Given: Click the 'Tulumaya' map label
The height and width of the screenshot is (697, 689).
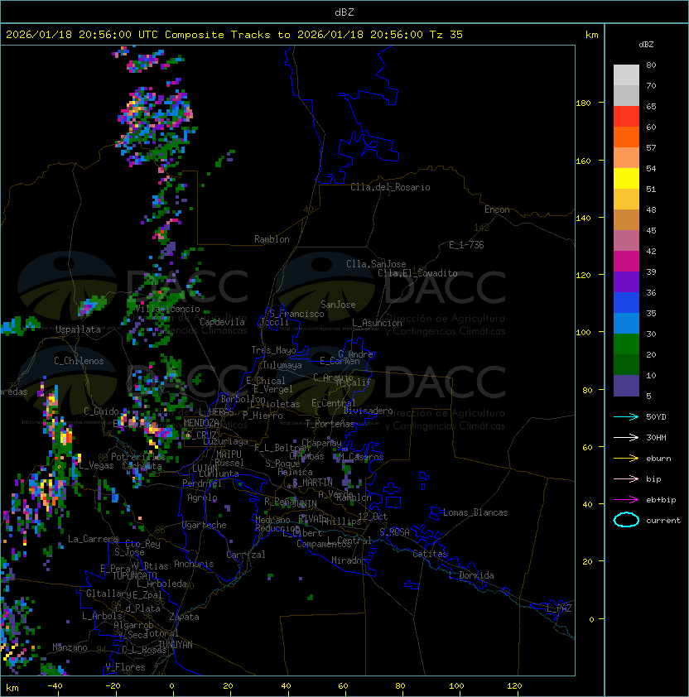Looking at the screenshot, I should click(282, 365).
